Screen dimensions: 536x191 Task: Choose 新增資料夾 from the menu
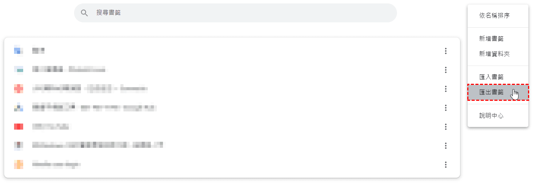tap(494, 54)
